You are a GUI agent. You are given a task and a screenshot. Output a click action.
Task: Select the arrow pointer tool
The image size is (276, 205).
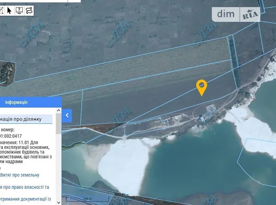(9, 10)
